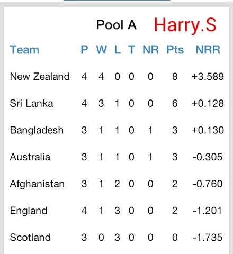The height and width of the screenshot is (254, 233).
Task: Click the T column header
Action: [131, 50]
